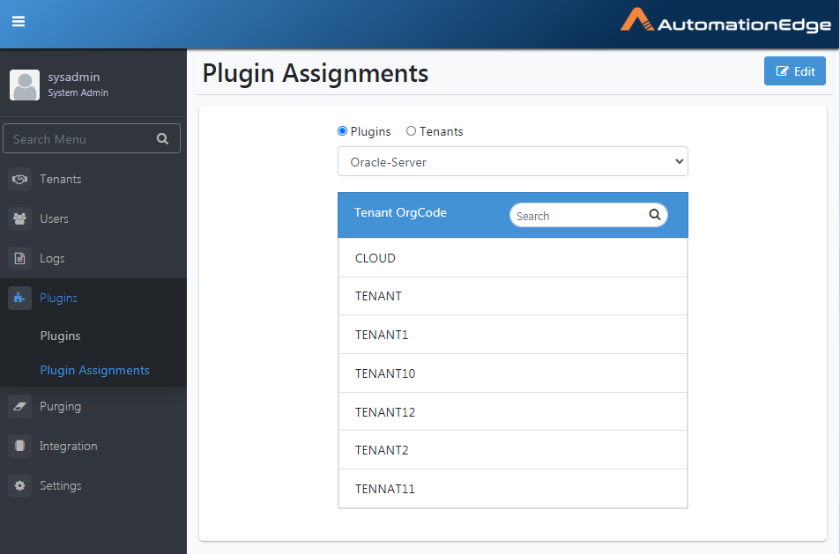Image resolution: width=840 pixels, height=554 pixels.
Task: Open the hamburger menu icon
Action: [x=19, y=21]
